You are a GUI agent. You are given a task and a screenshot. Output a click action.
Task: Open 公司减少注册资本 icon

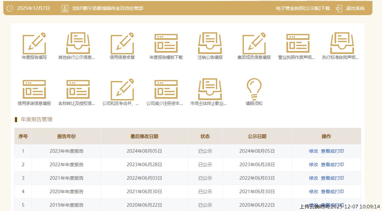(166, 90)
